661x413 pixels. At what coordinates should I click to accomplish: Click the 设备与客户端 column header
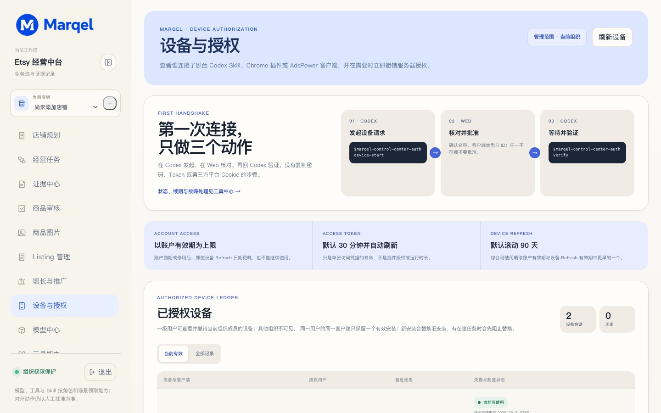[177, 380]
